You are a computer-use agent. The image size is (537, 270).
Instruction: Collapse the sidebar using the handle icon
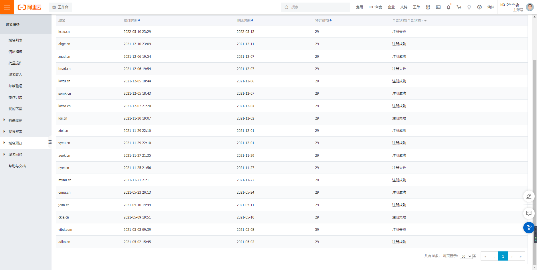[x=50, y=142]
